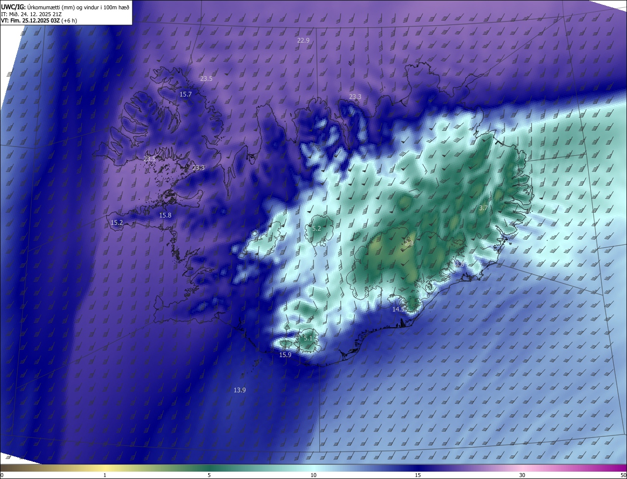Click the 13.9 value on the map

tap(240, 390)
